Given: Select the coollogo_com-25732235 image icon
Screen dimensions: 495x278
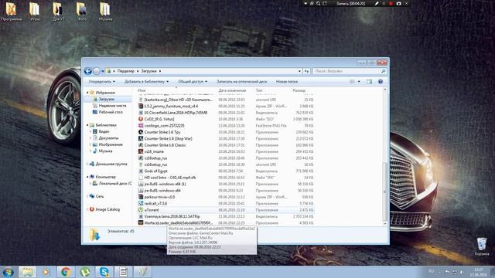Looking at the screenshot, I should 141,125.
